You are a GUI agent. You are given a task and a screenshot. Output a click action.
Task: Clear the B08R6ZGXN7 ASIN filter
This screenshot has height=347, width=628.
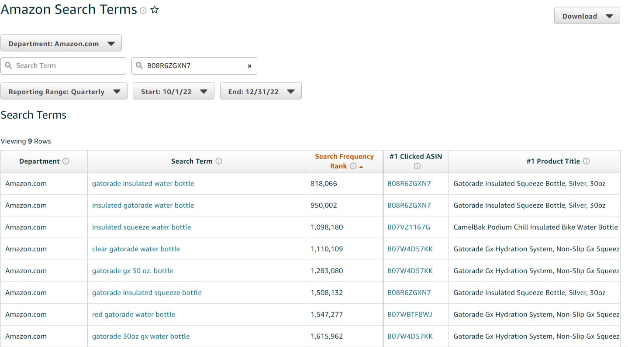click(x=250, y=66)
